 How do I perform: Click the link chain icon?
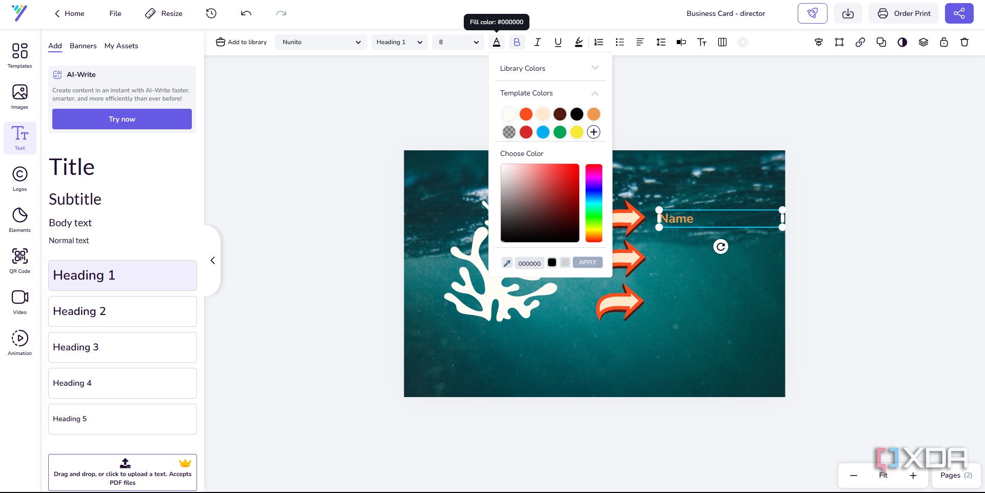click(860, 42)
